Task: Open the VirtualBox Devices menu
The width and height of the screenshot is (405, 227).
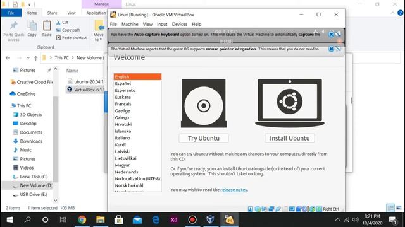Action: coord(180,24)
